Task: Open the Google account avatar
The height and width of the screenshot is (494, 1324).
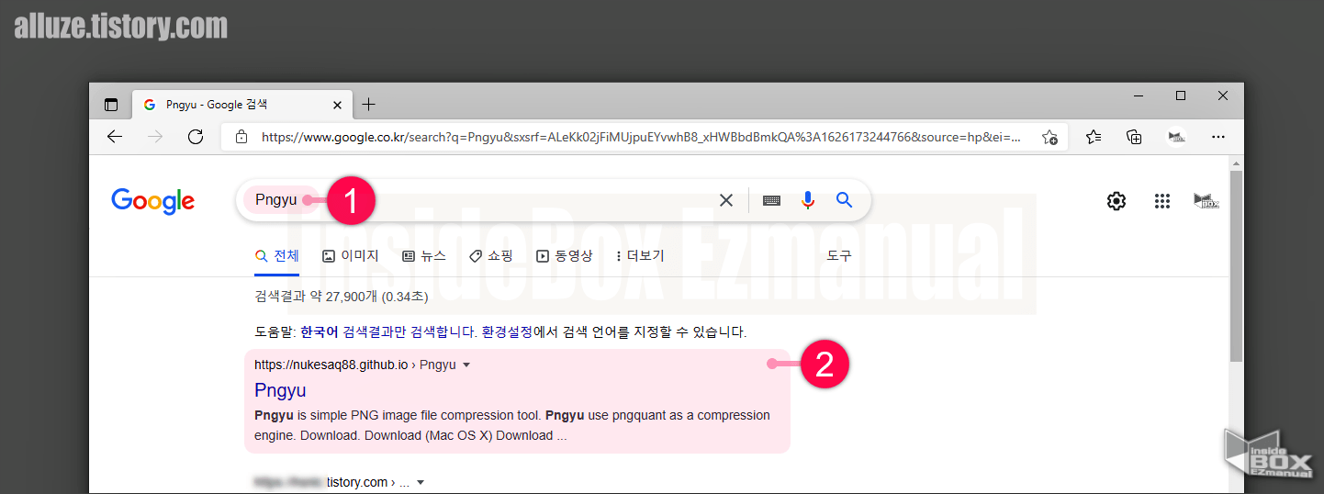Action: pyautogui.click(x=1206, y=201)
